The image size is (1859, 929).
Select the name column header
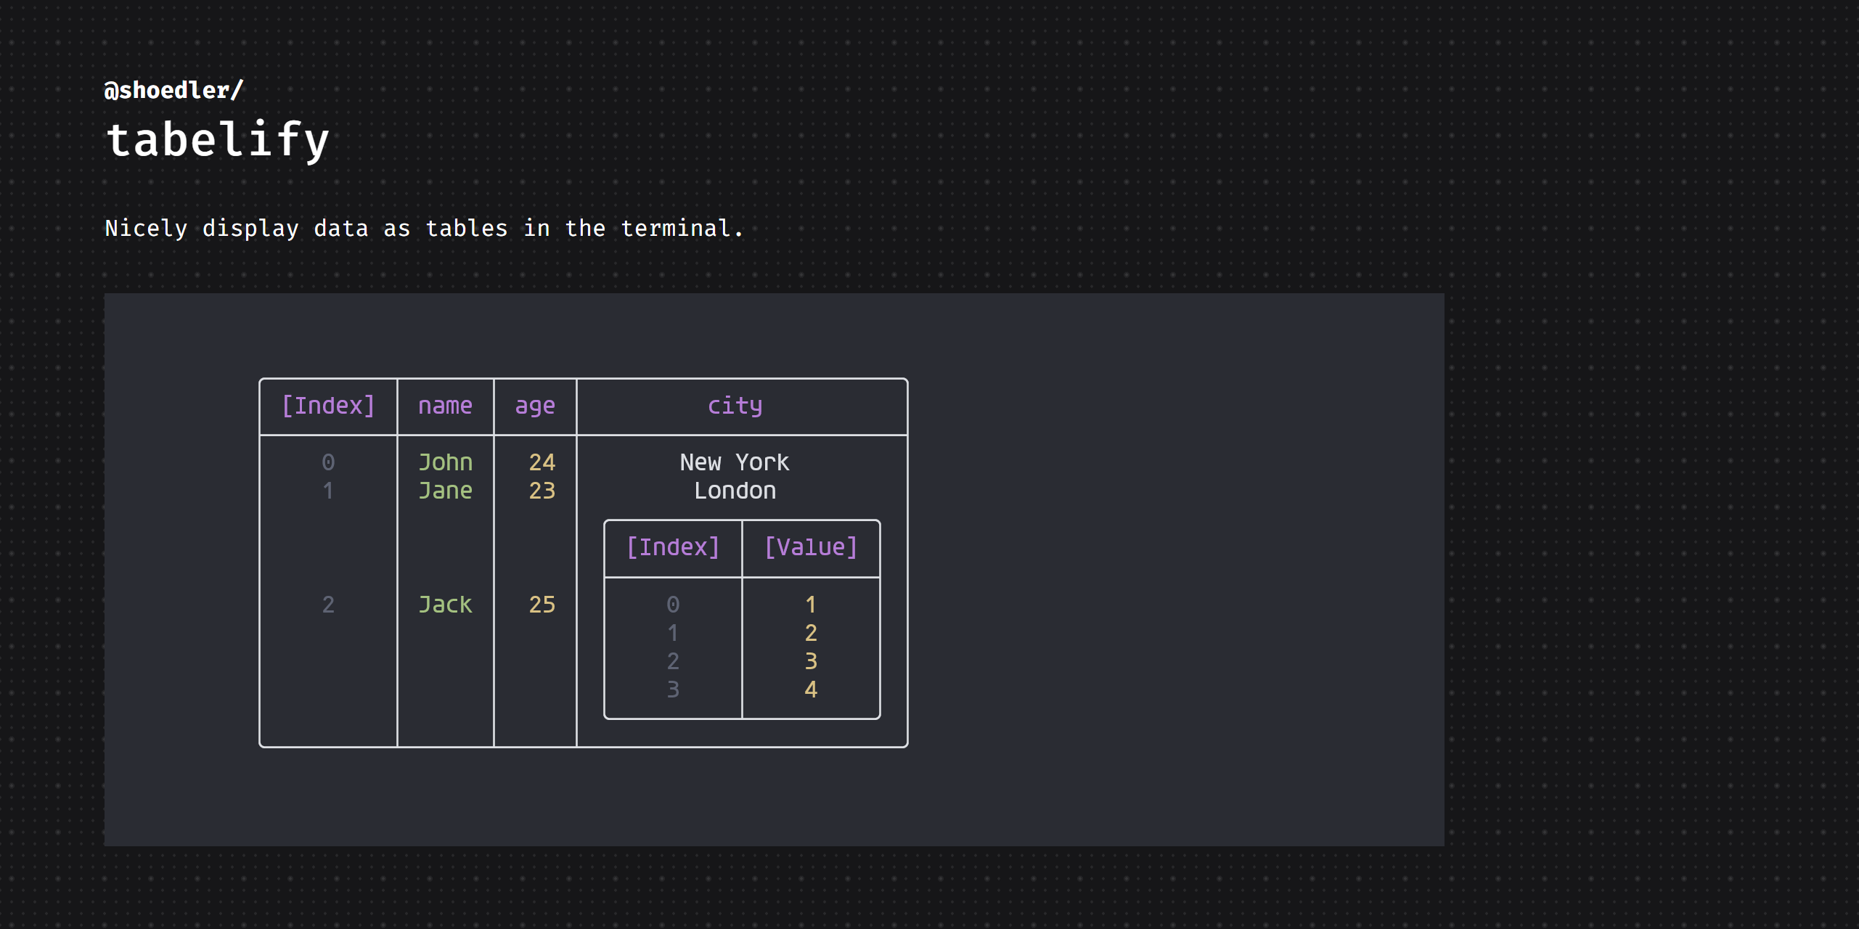pos(445,405)
